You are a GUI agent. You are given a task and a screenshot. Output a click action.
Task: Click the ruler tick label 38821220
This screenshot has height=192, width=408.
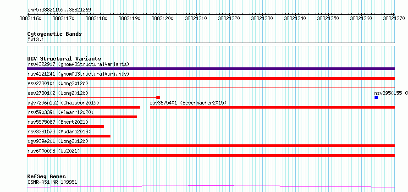229,18
